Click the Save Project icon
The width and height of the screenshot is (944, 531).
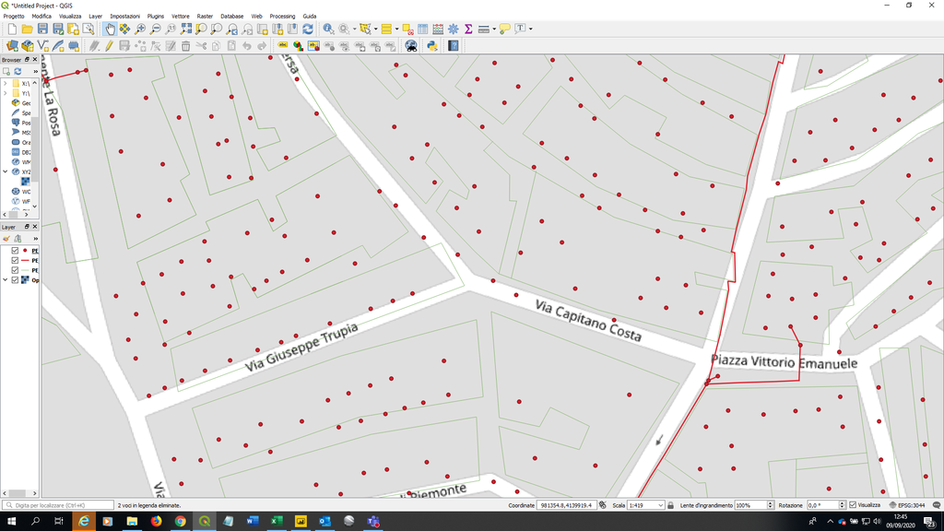[42, 29]
